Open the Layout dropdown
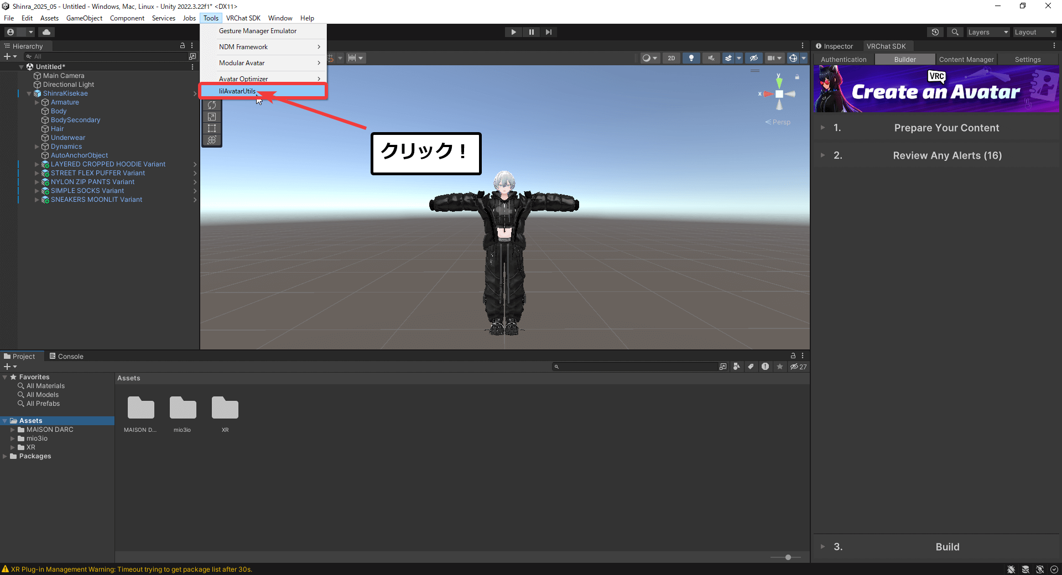The height and width of the screenshot is (575, 1062). point(1034,32)
